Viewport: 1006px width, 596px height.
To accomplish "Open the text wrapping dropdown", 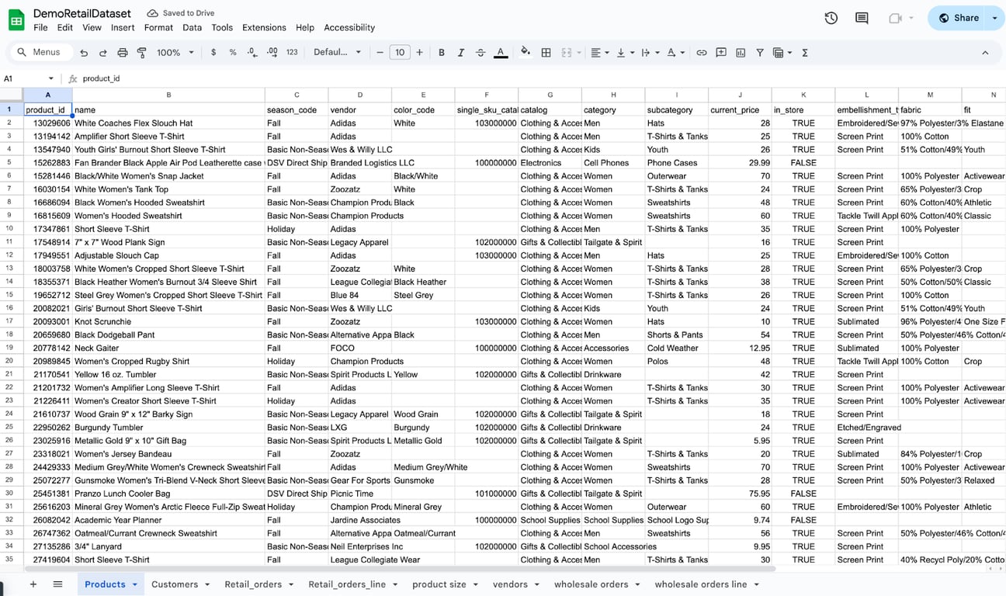I will (x=650, y=53).
